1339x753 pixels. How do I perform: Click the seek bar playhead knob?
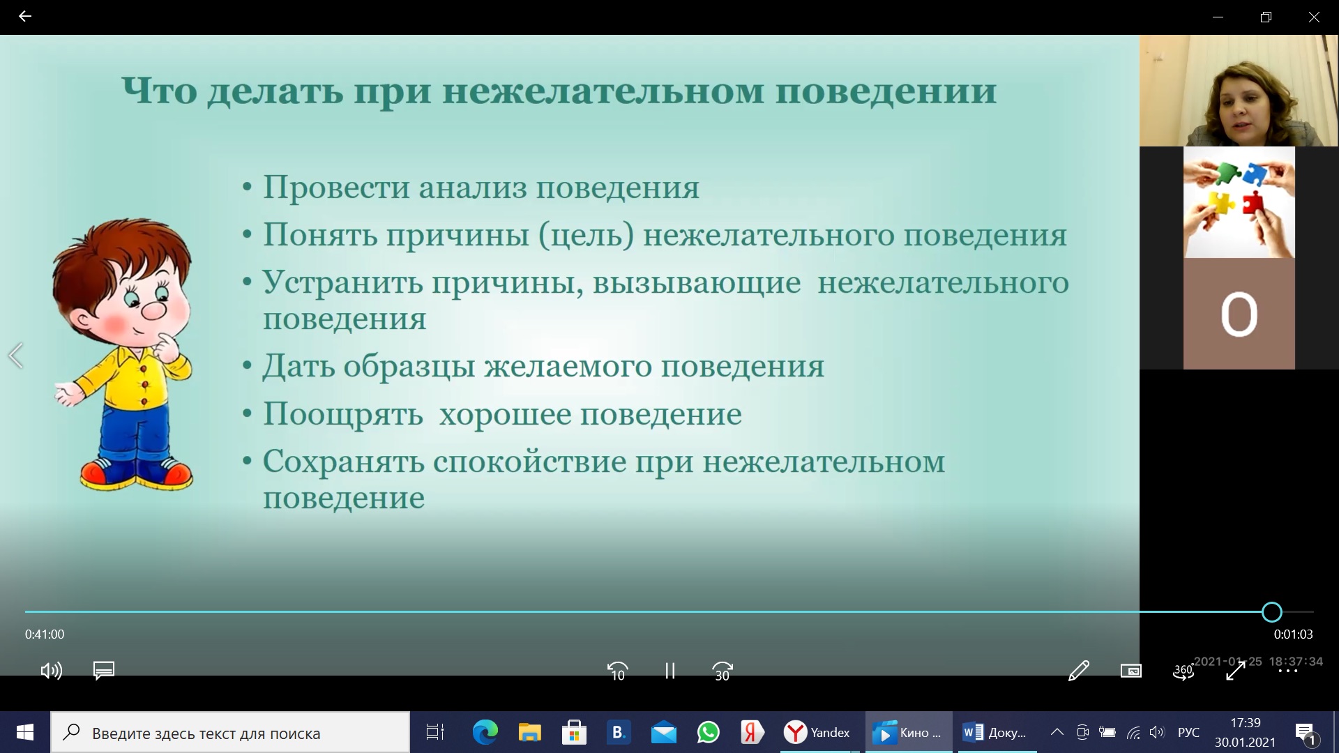(x=1272, y=612)
